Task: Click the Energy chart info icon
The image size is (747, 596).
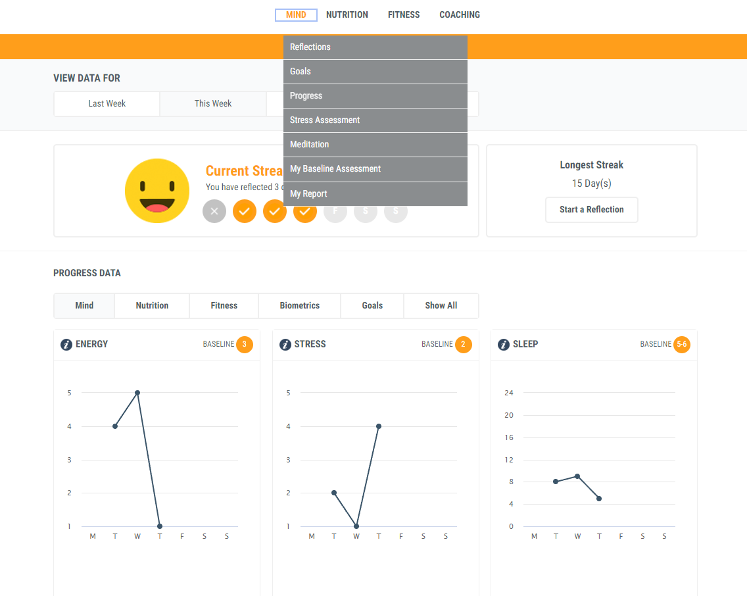Action: click(x=66, y=345)
